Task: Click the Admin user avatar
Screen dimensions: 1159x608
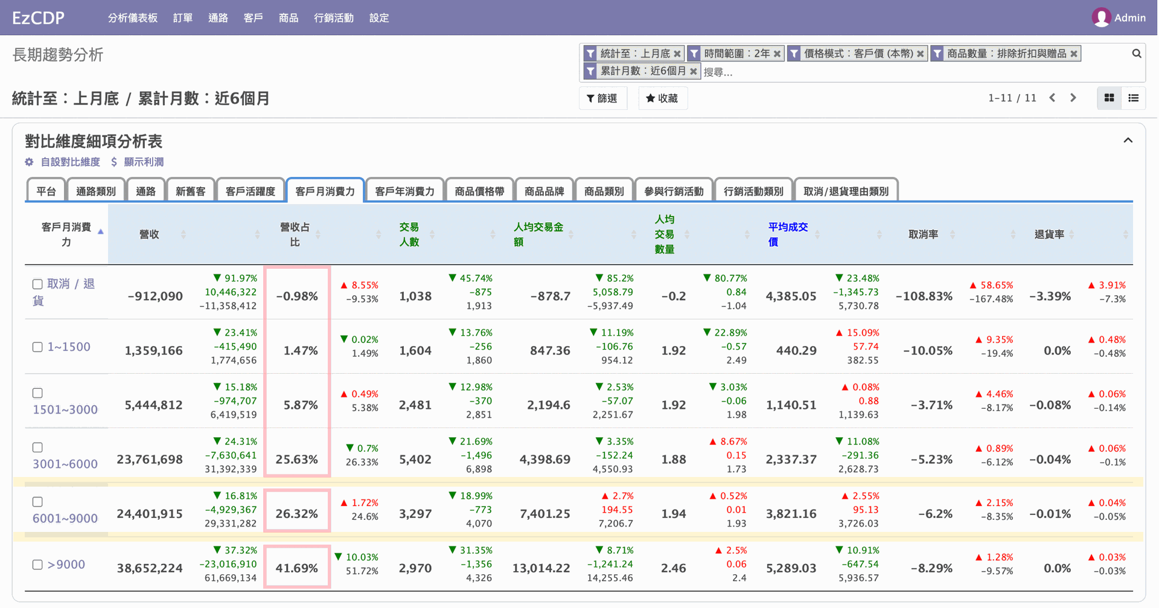Action: click(1101, 18)
